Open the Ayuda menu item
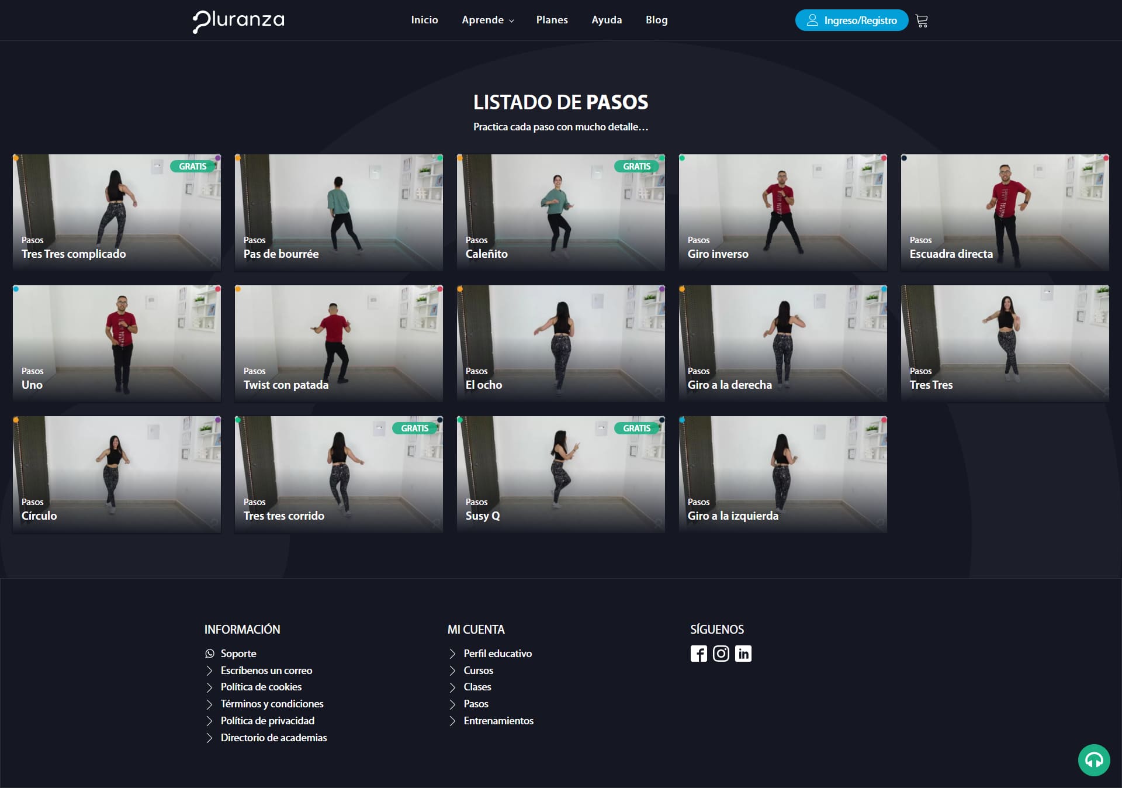 pyautogui.click(x=607, y=20)
